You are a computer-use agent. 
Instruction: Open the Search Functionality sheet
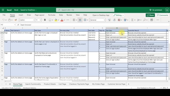tap(33, 84)
